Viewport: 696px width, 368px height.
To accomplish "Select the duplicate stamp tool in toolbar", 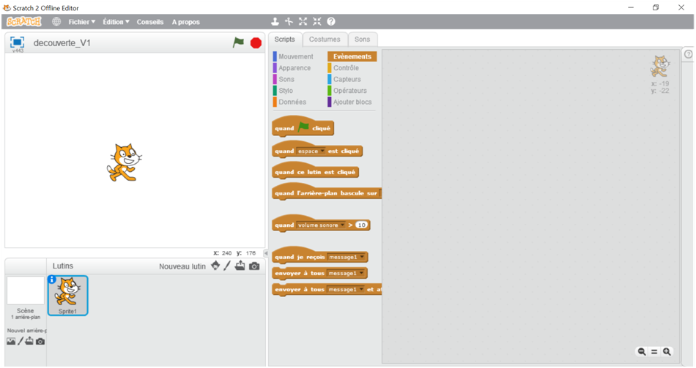I will [x=275, y=22].
